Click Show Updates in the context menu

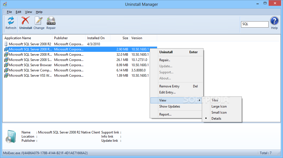(176, 106)
